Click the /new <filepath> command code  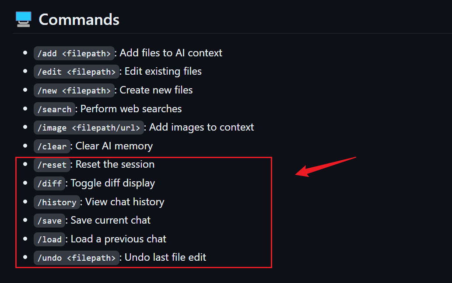point(74,90)
